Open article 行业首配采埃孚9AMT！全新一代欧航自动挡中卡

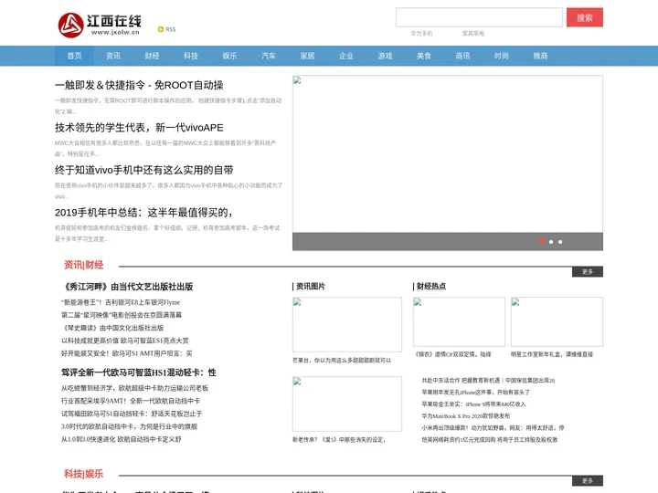pyautogui.click(x=131, y=401)
